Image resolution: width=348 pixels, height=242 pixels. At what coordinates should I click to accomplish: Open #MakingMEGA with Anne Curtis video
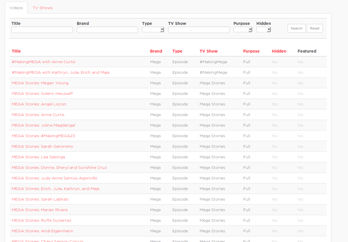pos(44,62)
